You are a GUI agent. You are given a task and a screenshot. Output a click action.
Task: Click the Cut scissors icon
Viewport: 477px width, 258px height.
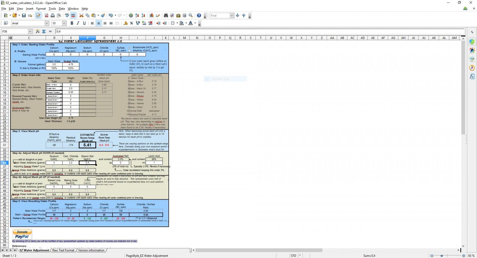[81, 15]
